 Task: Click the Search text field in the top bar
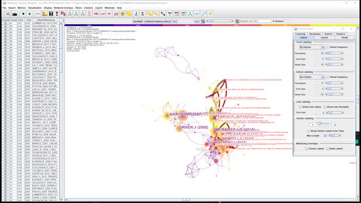point(256,21)
